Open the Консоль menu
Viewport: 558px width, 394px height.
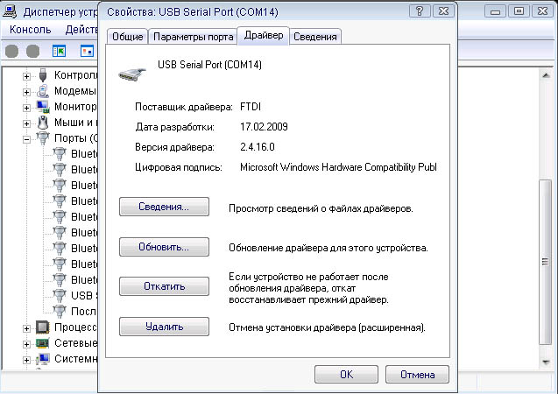click(32, 30)
